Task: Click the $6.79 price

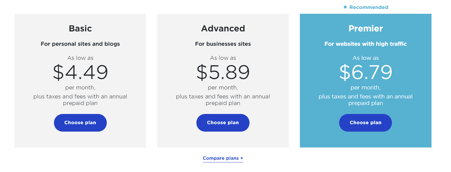Action: (x=366, y=72)
